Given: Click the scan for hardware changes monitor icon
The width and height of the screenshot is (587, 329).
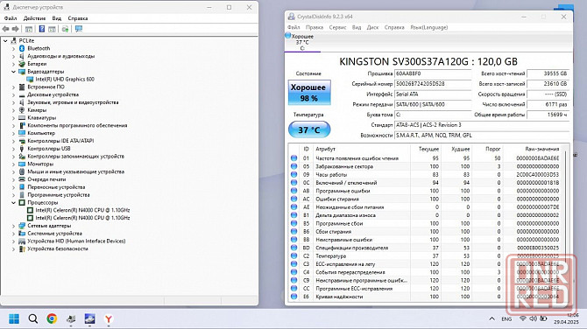Looking at the screenshot, I should pos(79,29).
